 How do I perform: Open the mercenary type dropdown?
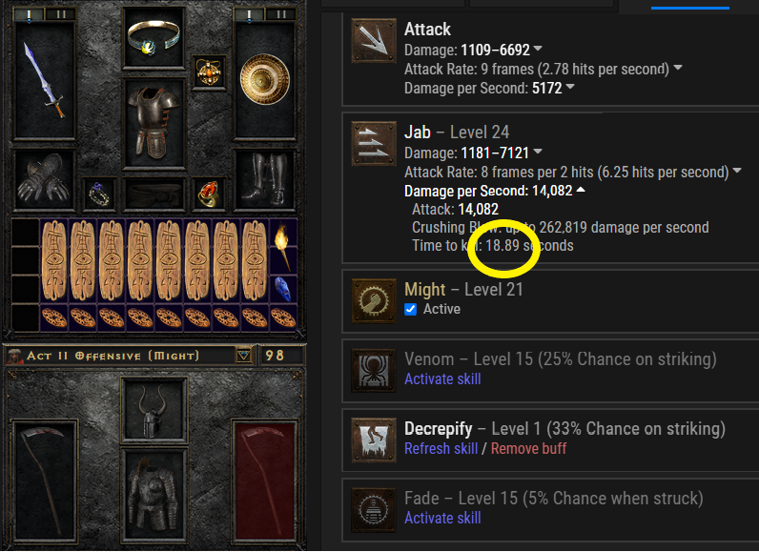coord(244,356)
